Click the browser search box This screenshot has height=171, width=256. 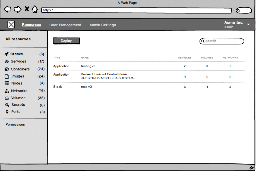[244, 10]
